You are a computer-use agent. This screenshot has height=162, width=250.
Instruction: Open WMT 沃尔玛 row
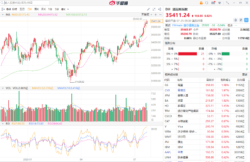pos(205,137)
